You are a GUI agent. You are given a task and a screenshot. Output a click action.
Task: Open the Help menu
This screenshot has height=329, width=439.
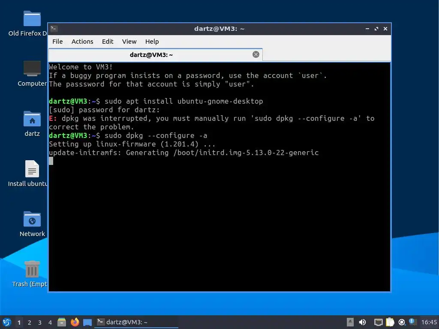coord(152,42)
